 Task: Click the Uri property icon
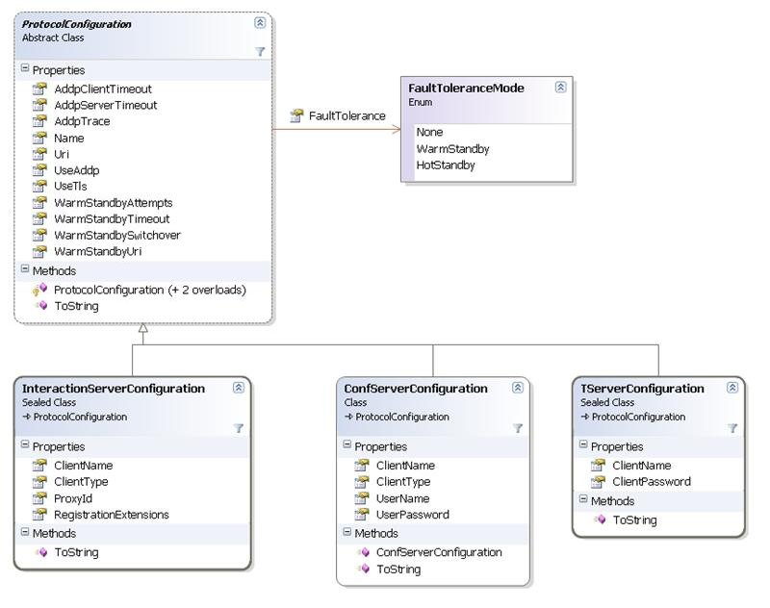[x=39, y=154]
